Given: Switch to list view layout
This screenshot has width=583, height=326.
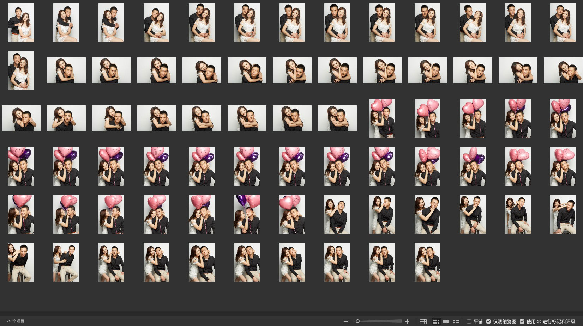Looking at the screenshot, I should click(x=456, y=321).
